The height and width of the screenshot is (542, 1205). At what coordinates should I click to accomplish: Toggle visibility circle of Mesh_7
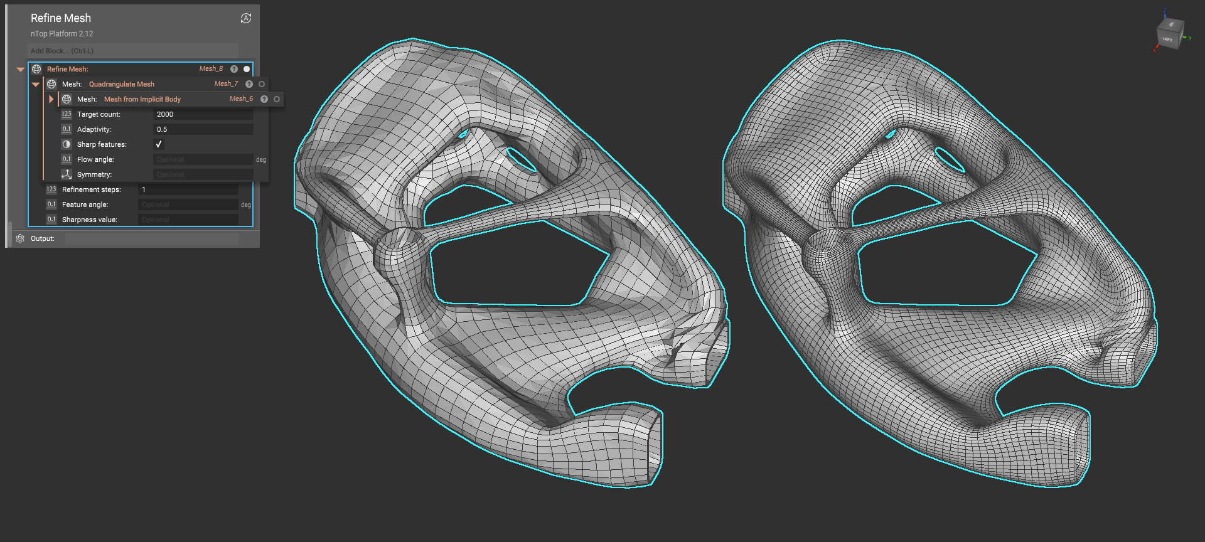pyautogui.click(x=262, y=84)
